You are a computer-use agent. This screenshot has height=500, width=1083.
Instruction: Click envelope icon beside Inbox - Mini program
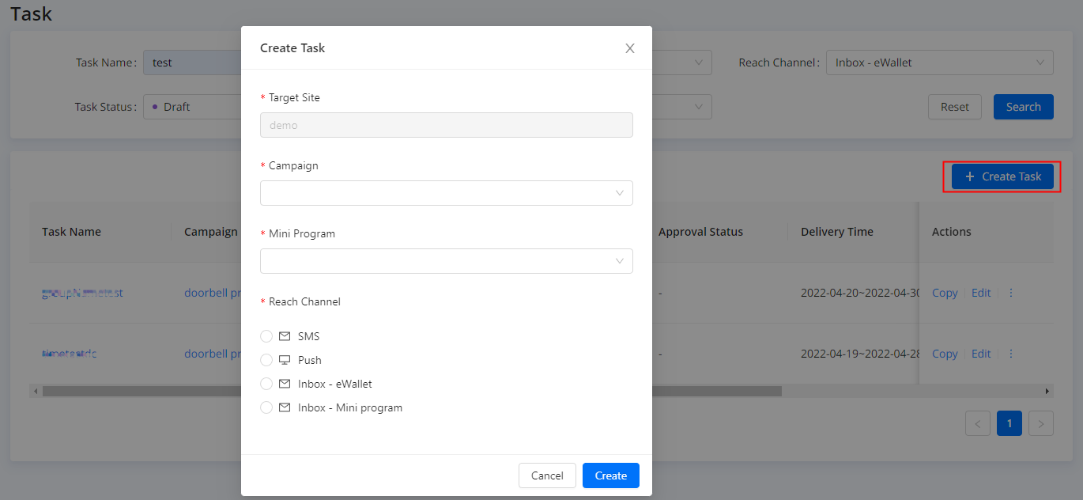tap(285, 407)
